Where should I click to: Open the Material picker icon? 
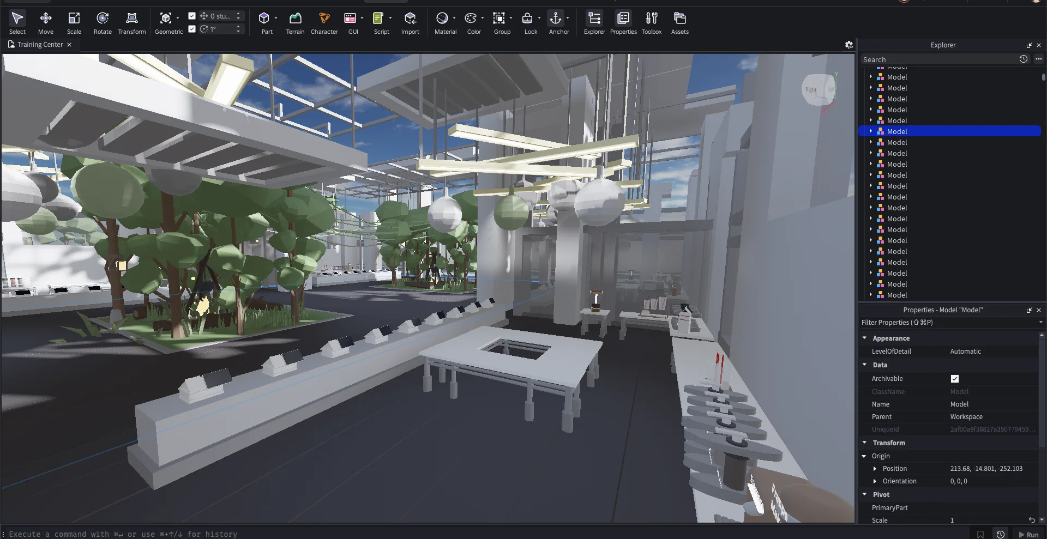pyautogui.click(x=442, y=19)
